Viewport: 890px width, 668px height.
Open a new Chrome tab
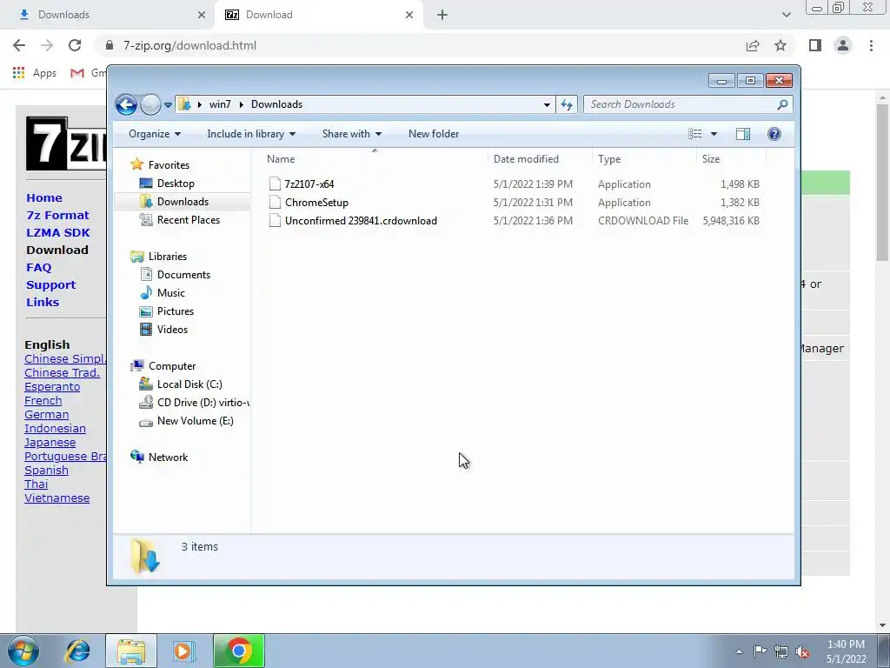click(442, 15)
